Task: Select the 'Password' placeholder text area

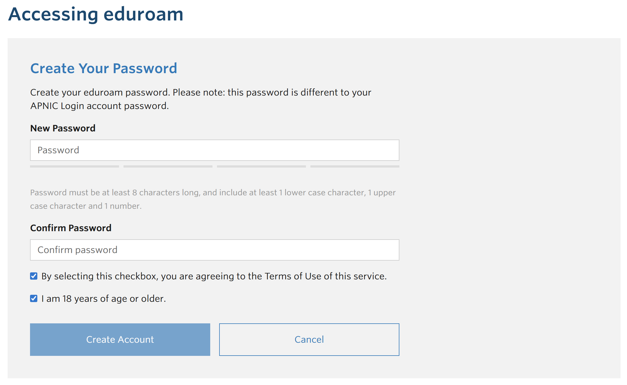Action: tap(58, 150)
